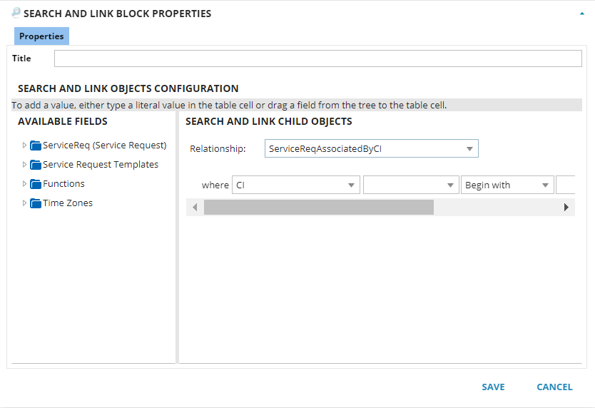Viewport: 595px width, 408px height.
Task: Click the search block magnifier icon
Action: [x=16, y=13]
